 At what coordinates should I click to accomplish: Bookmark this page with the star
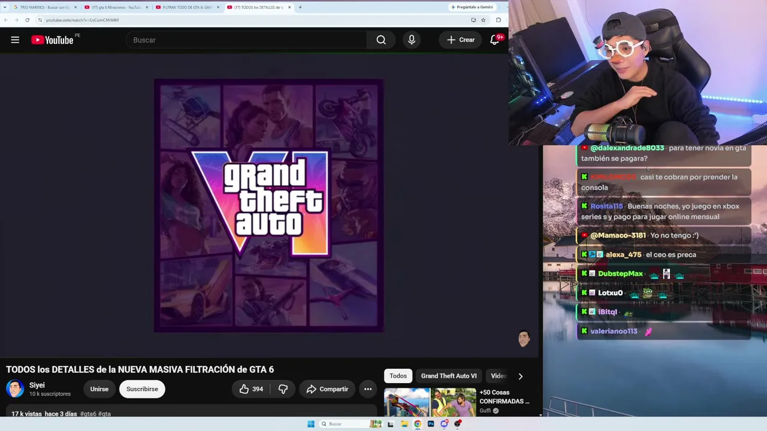tap(484, 20)
